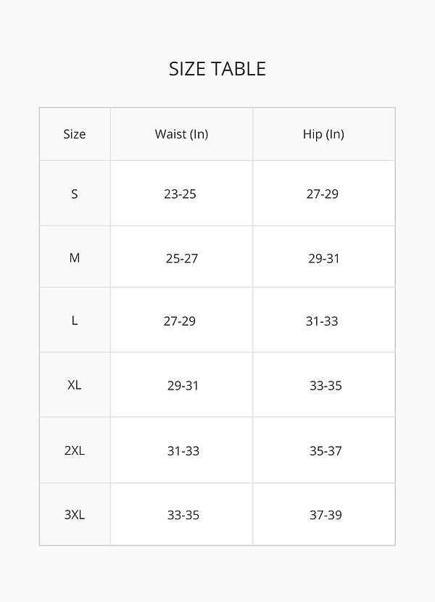Click the S size row label
Screen dimensions: 435x602
pyautogui.click(x=75, y=194)
